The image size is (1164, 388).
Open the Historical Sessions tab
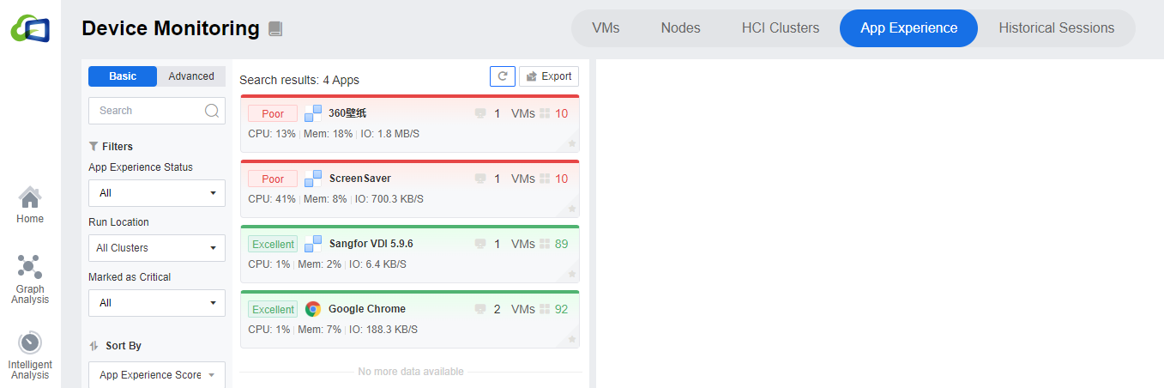point(1057,28)
